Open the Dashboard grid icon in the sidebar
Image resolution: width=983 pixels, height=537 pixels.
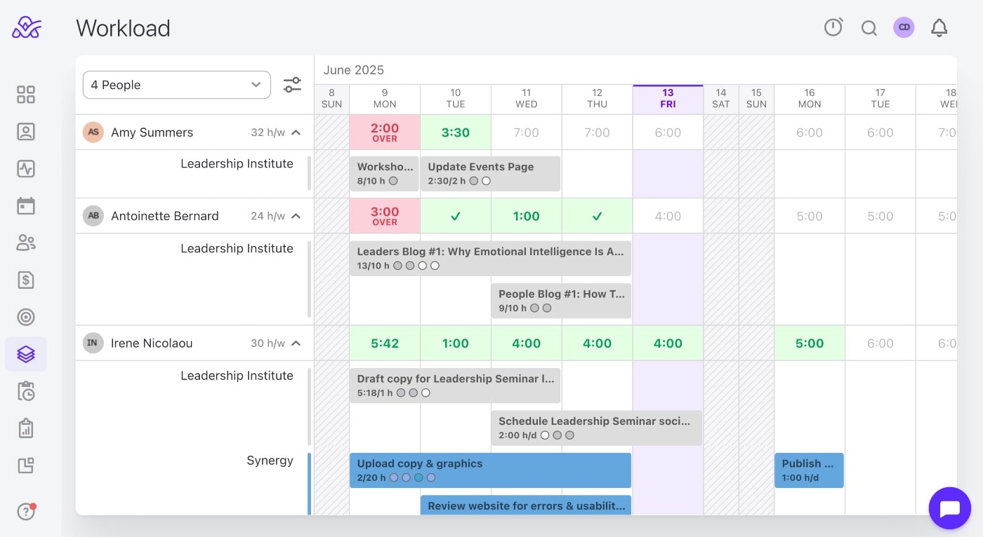[26, 94]
